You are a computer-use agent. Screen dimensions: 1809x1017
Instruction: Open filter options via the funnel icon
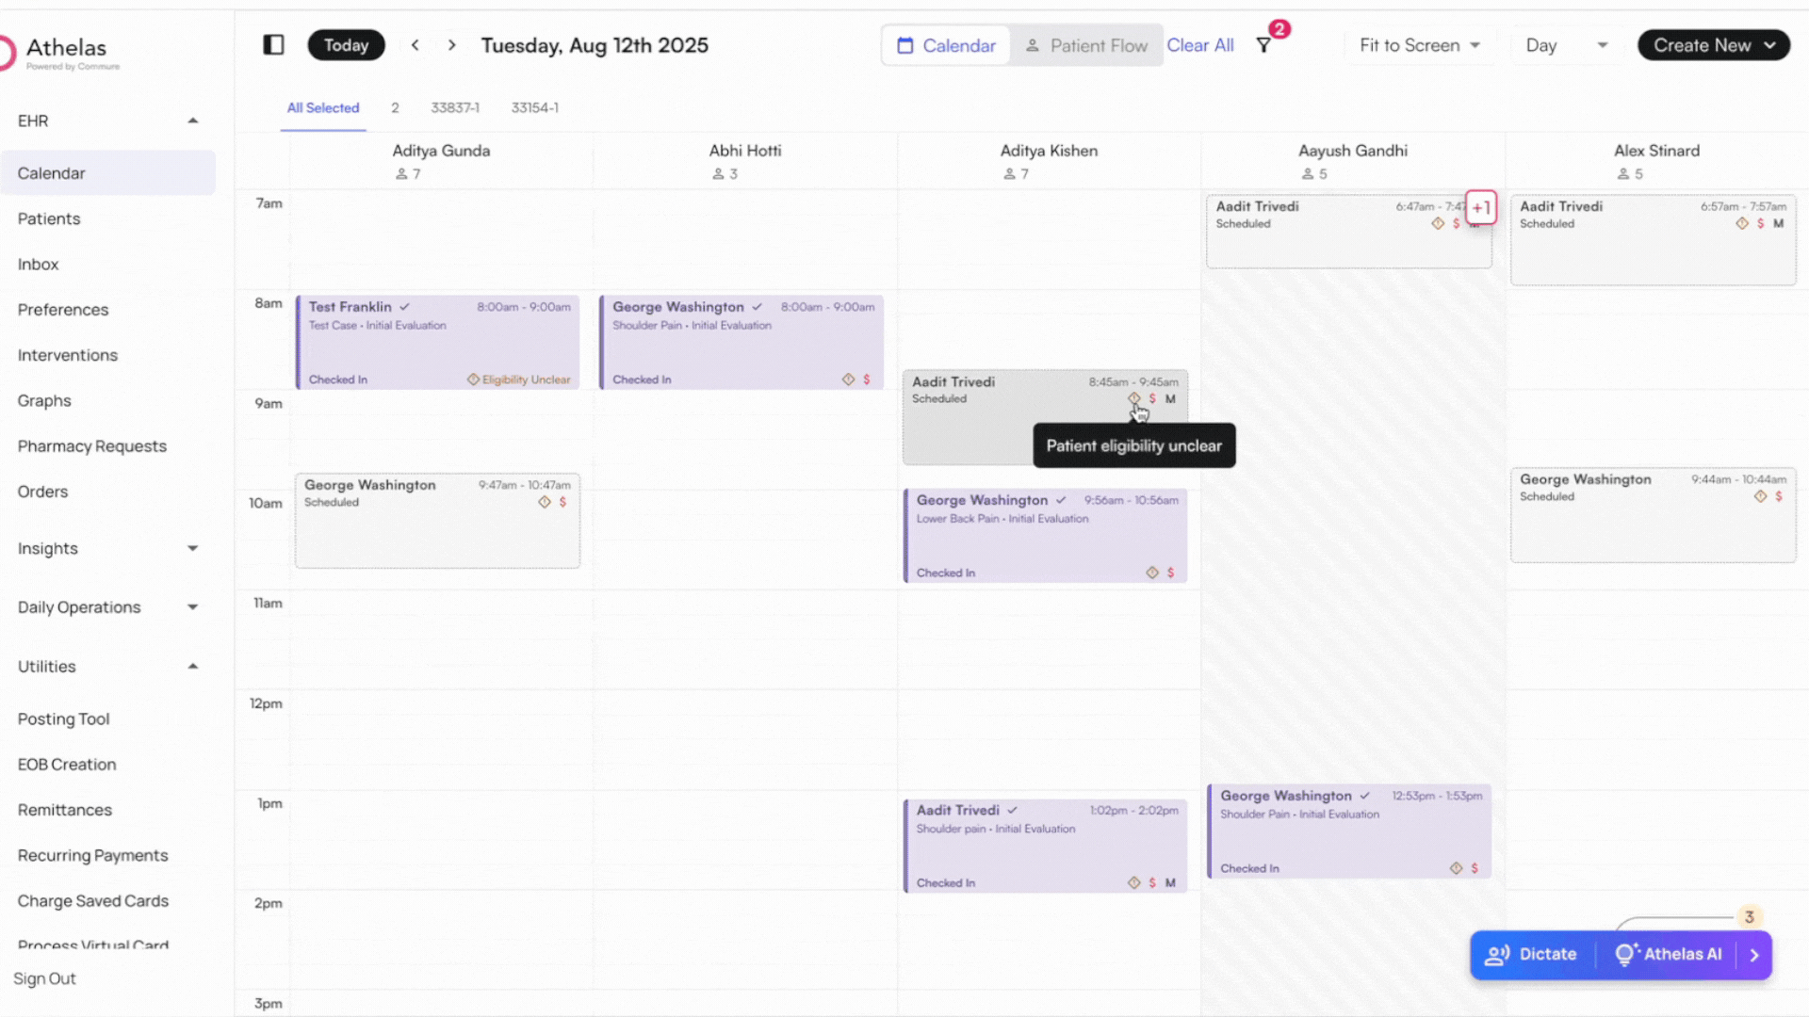(x=1263, y=44)
